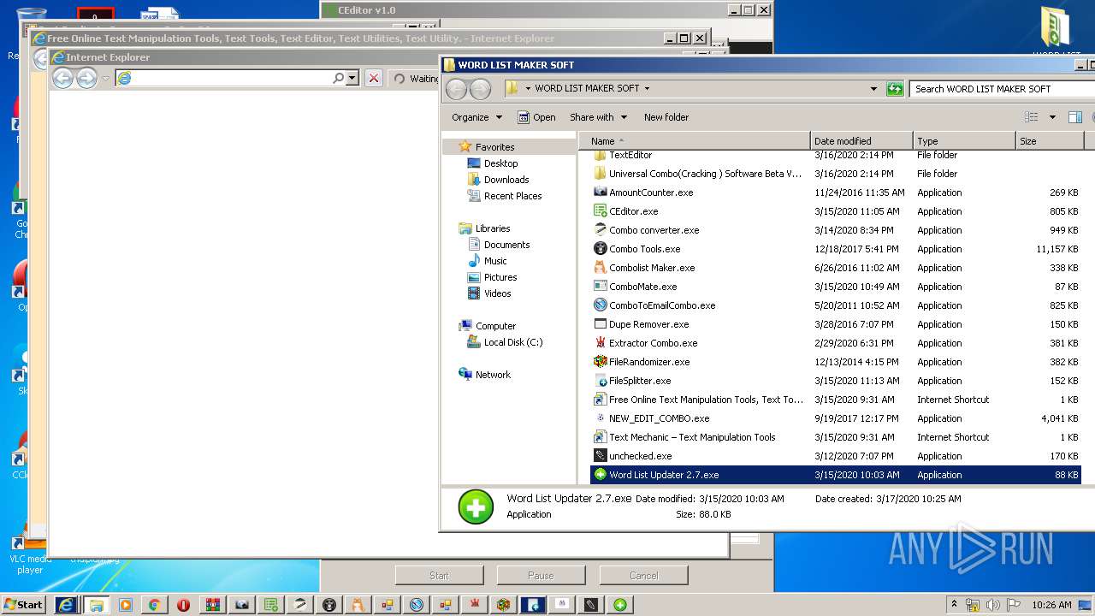Click New folder in toolbar

pos(666,117)
